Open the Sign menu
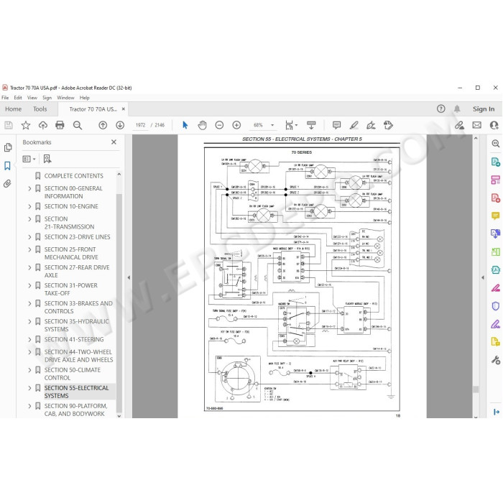 pos(47,98)
